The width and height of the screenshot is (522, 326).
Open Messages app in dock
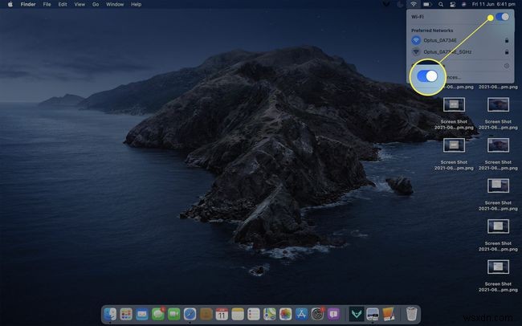(158, 313)
